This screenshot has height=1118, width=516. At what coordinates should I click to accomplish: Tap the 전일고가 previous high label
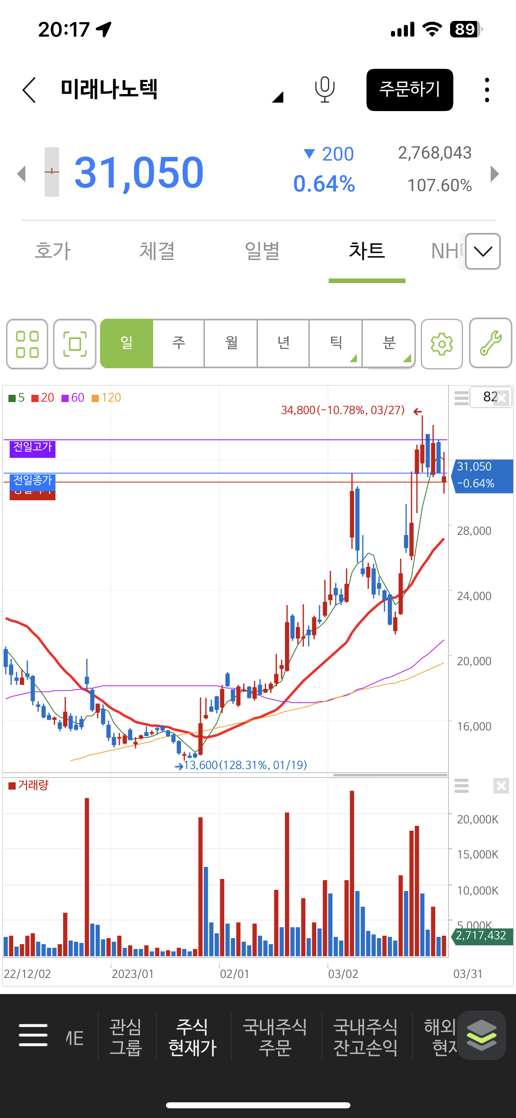point(33,448)
